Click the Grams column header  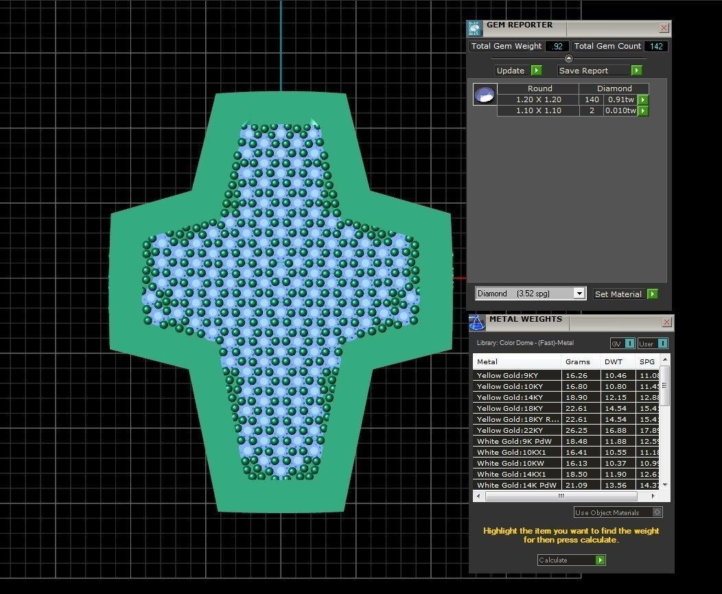coord(581,361)
